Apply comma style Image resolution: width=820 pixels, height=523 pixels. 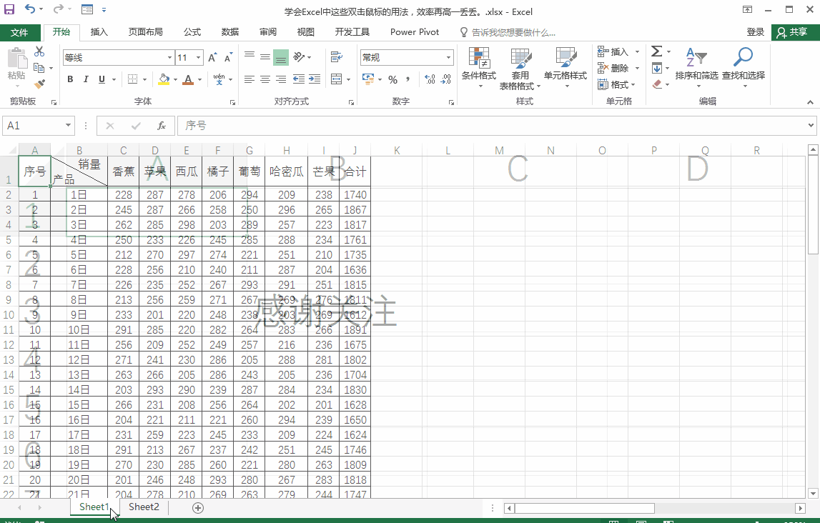(x=408, y=79)
